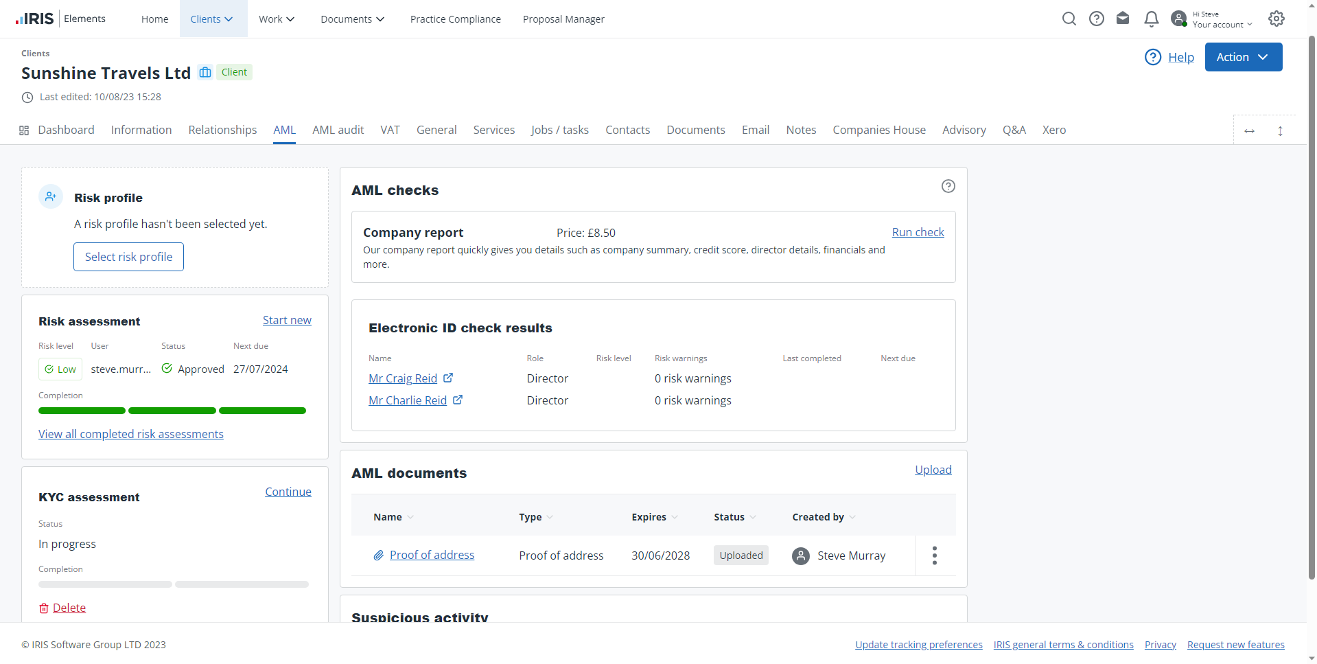The height and width of the screenshot is (664, 1317).
Task: Open the settings gear icon
Action: coord(1276,19)
